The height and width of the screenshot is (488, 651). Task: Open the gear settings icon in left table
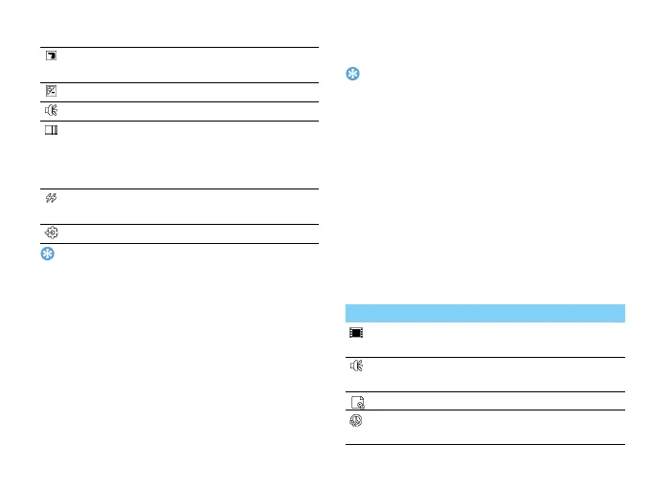(x=52, y=233)
